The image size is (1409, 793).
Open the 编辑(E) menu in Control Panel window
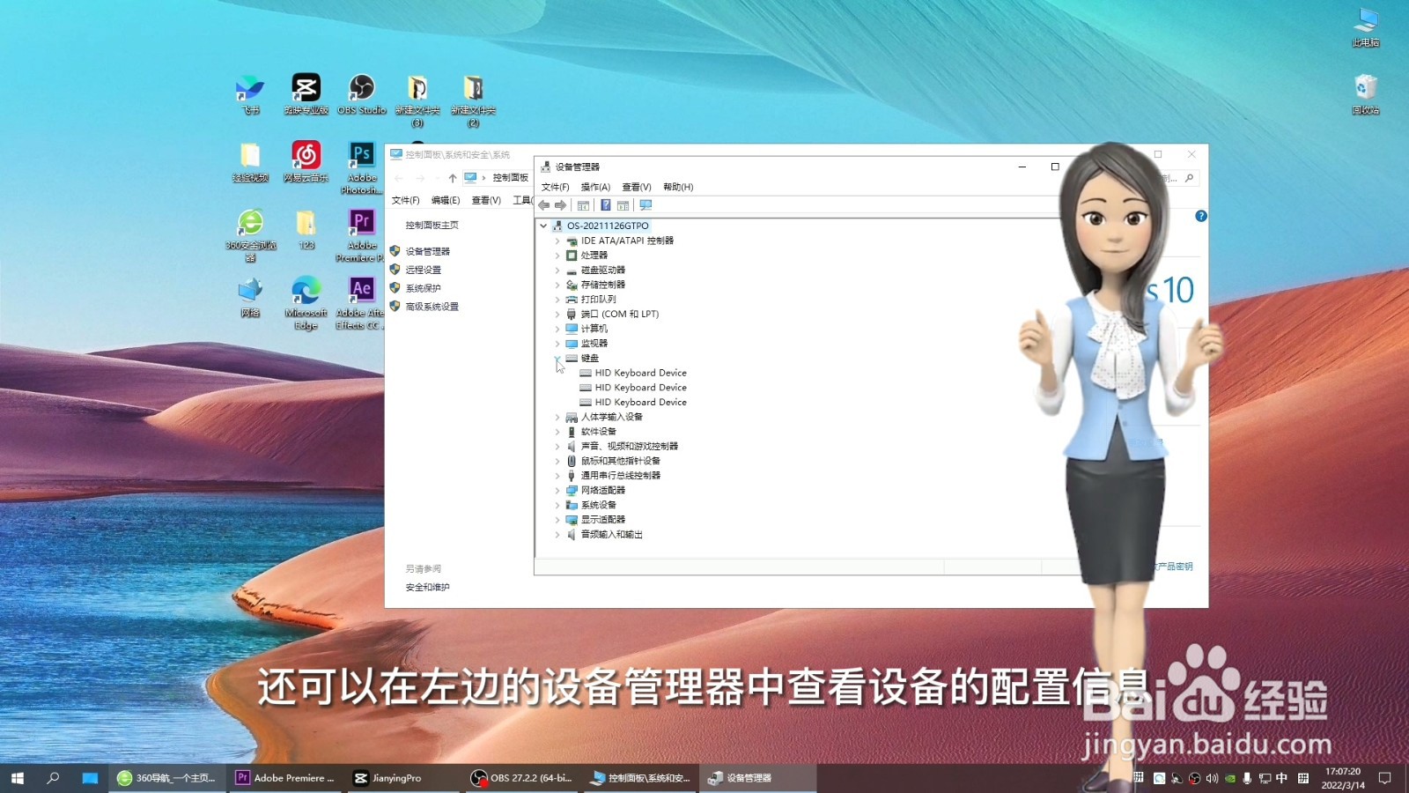[x=446, y=200]
